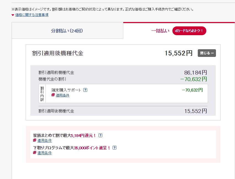The height and width of the screenshot is (179, 235).
Task: Click the 割引適用後機種代金 heading
Action: click(x=58, y=53)
